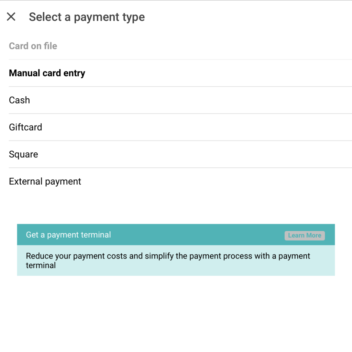Click the grayed-out Card on file label
Viewport: 352px width, 352px height.
[33, 46]
